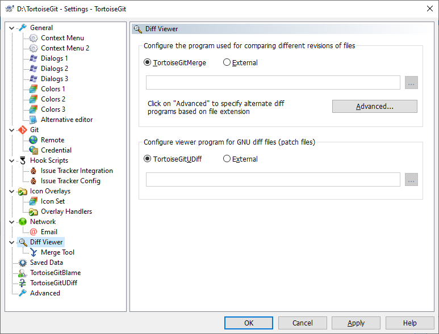Collapse the General tree node
The image size is (439, 334).
pyautogui.click(x=11, y=28)
